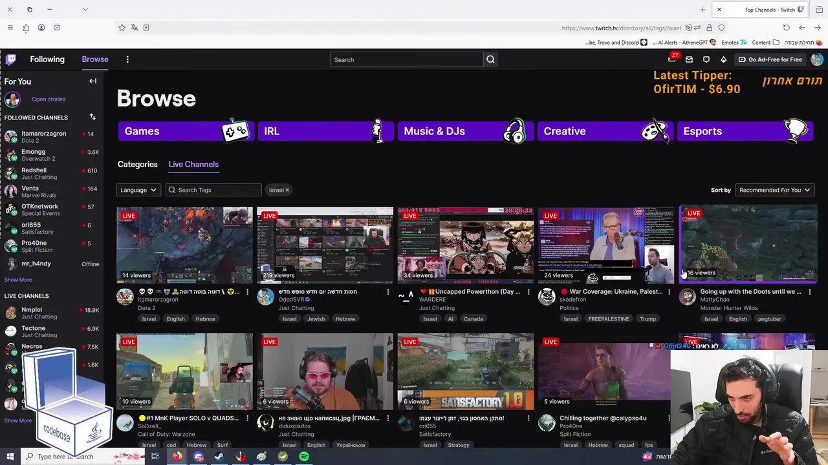
Task: Open the browser hamburger menu
Action: (10, 28)
